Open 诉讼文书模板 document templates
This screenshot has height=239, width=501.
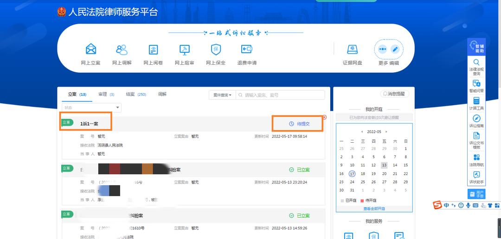coord(476,139)
